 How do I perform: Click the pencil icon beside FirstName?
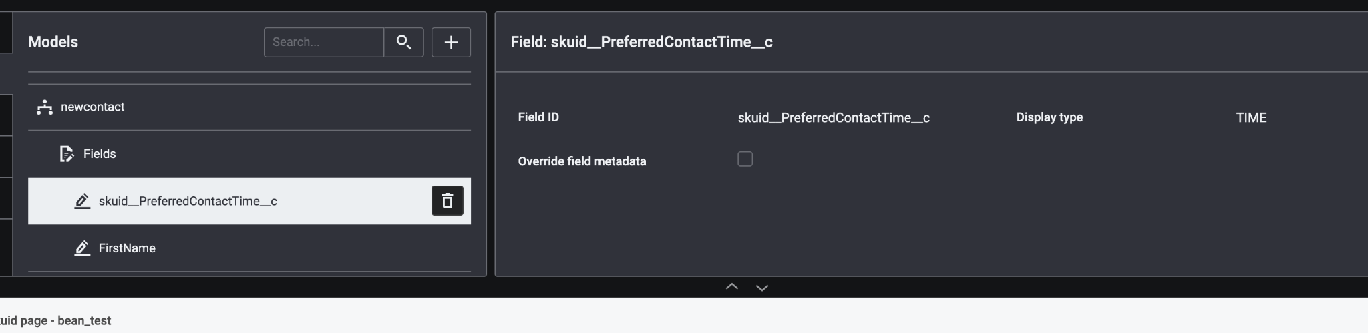click(x=82, y=248)
